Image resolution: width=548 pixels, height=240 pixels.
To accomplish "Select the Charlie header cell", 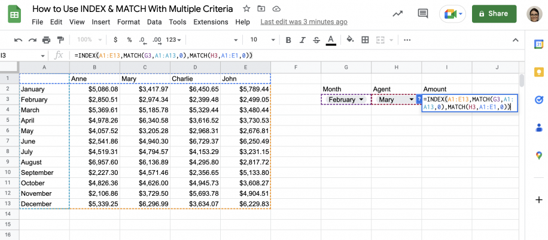I will coord(196,79).
